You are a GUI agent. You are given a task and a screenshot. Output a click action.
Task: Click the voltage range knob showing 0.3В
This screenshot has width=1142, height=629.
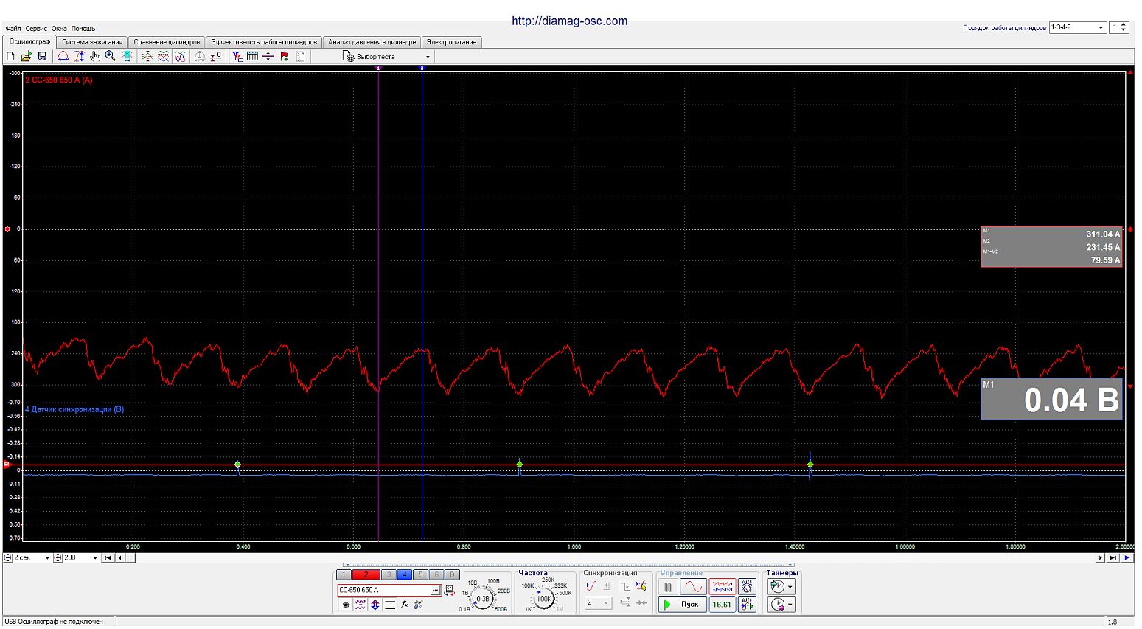point(483,598)
